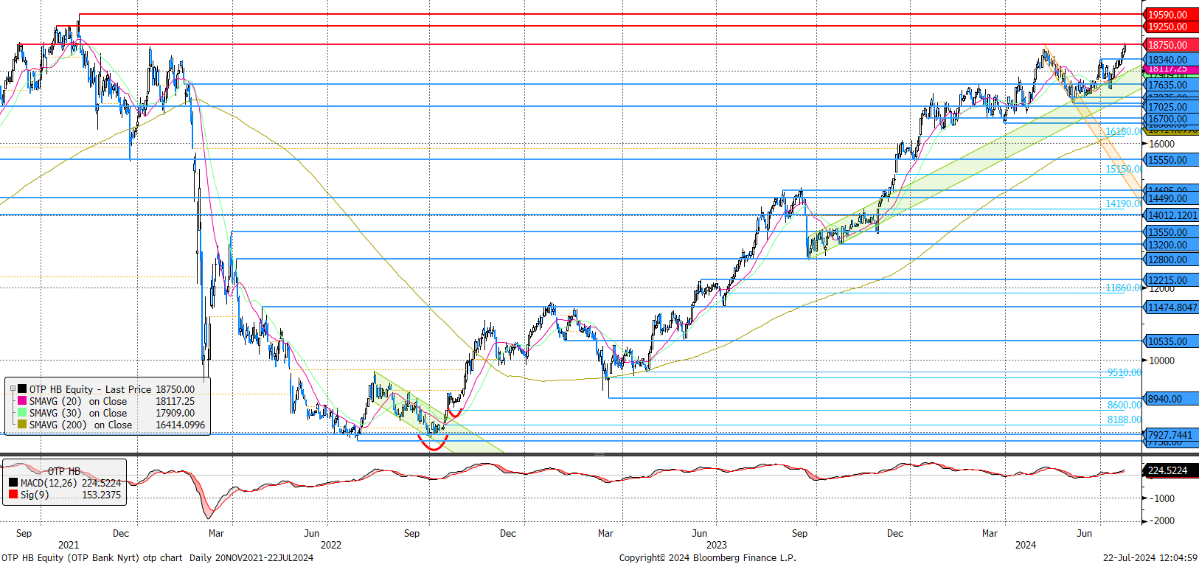Click the blue 16700.00 level tag
This screenshot has width=1199, height=564.
pyautogui.click(x=1170, y=119)
